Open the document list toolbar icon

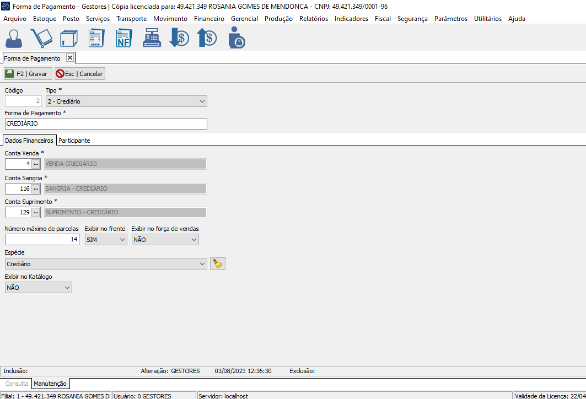click(x=96, y=38)
